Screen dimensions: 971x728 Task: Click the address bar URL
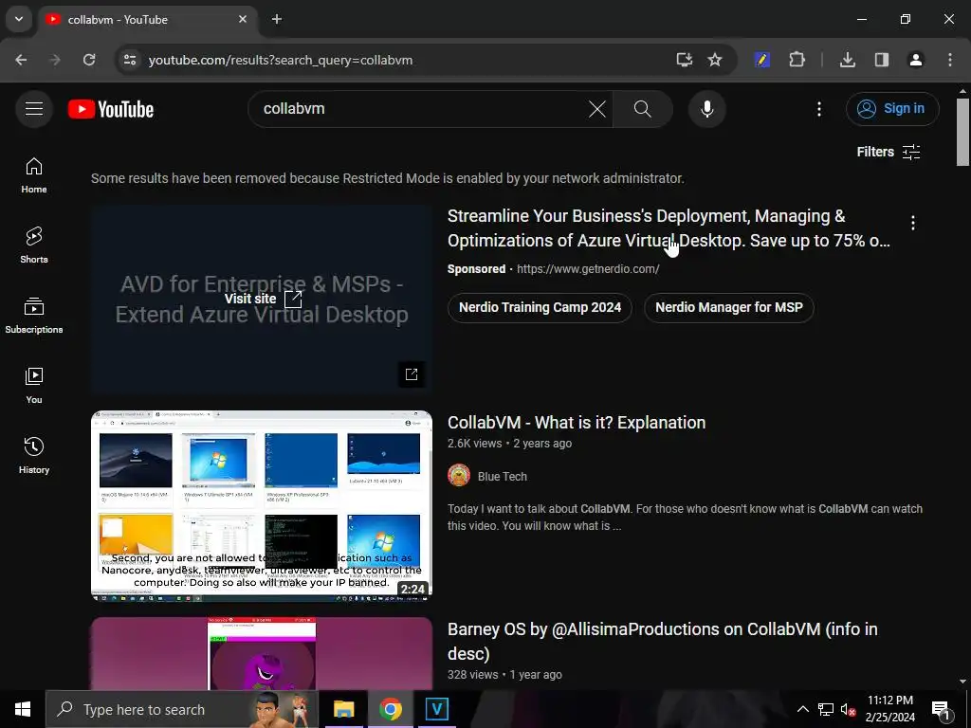(281, 60)
